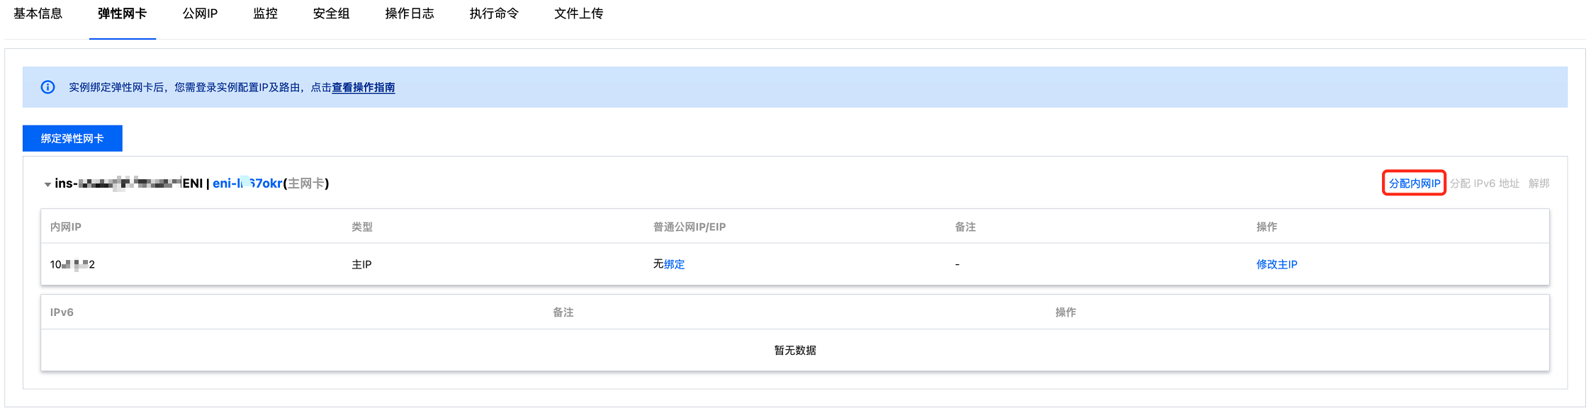Select the primary internal IP 10 cell
Viewport: 1591px width, 413px height.
pyautogui.click(x=72, y=264)
